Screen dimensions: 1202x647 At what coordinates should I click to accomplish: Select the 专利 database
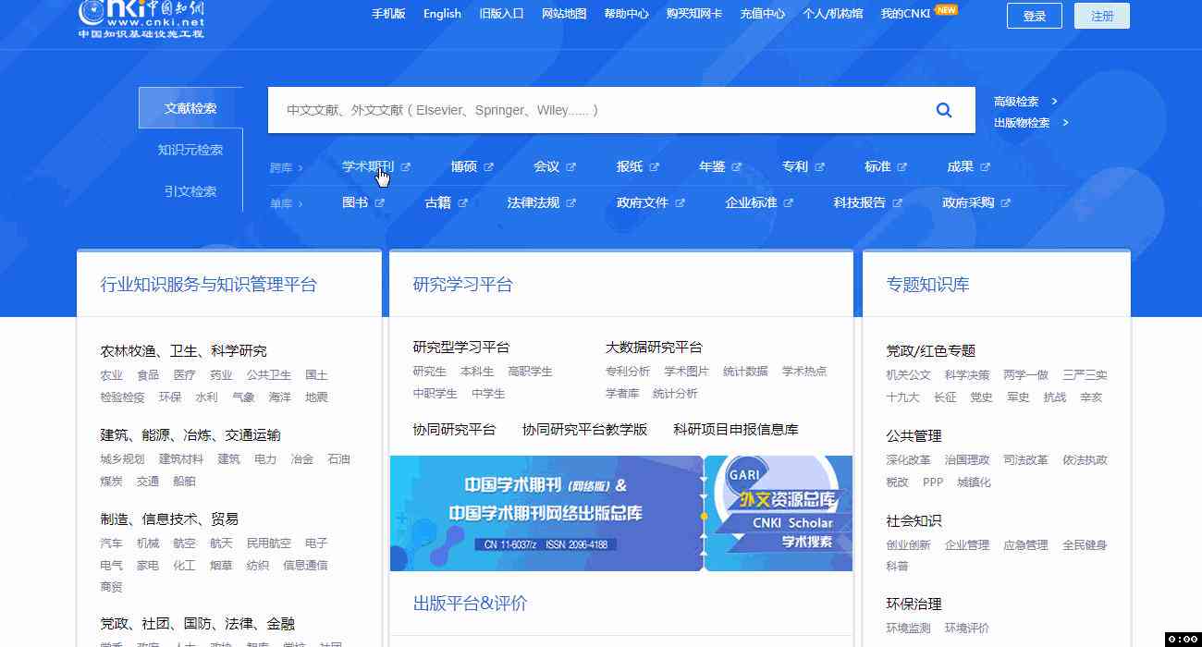[x=795, y=167]
